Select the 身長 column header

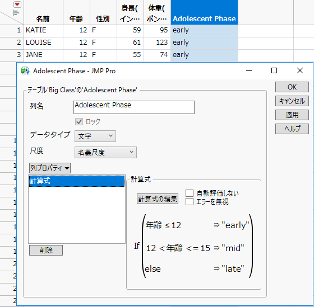130,12
